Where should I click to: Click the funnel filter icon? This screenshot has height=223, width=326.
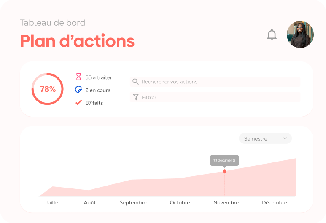click(x=135, y=97)
